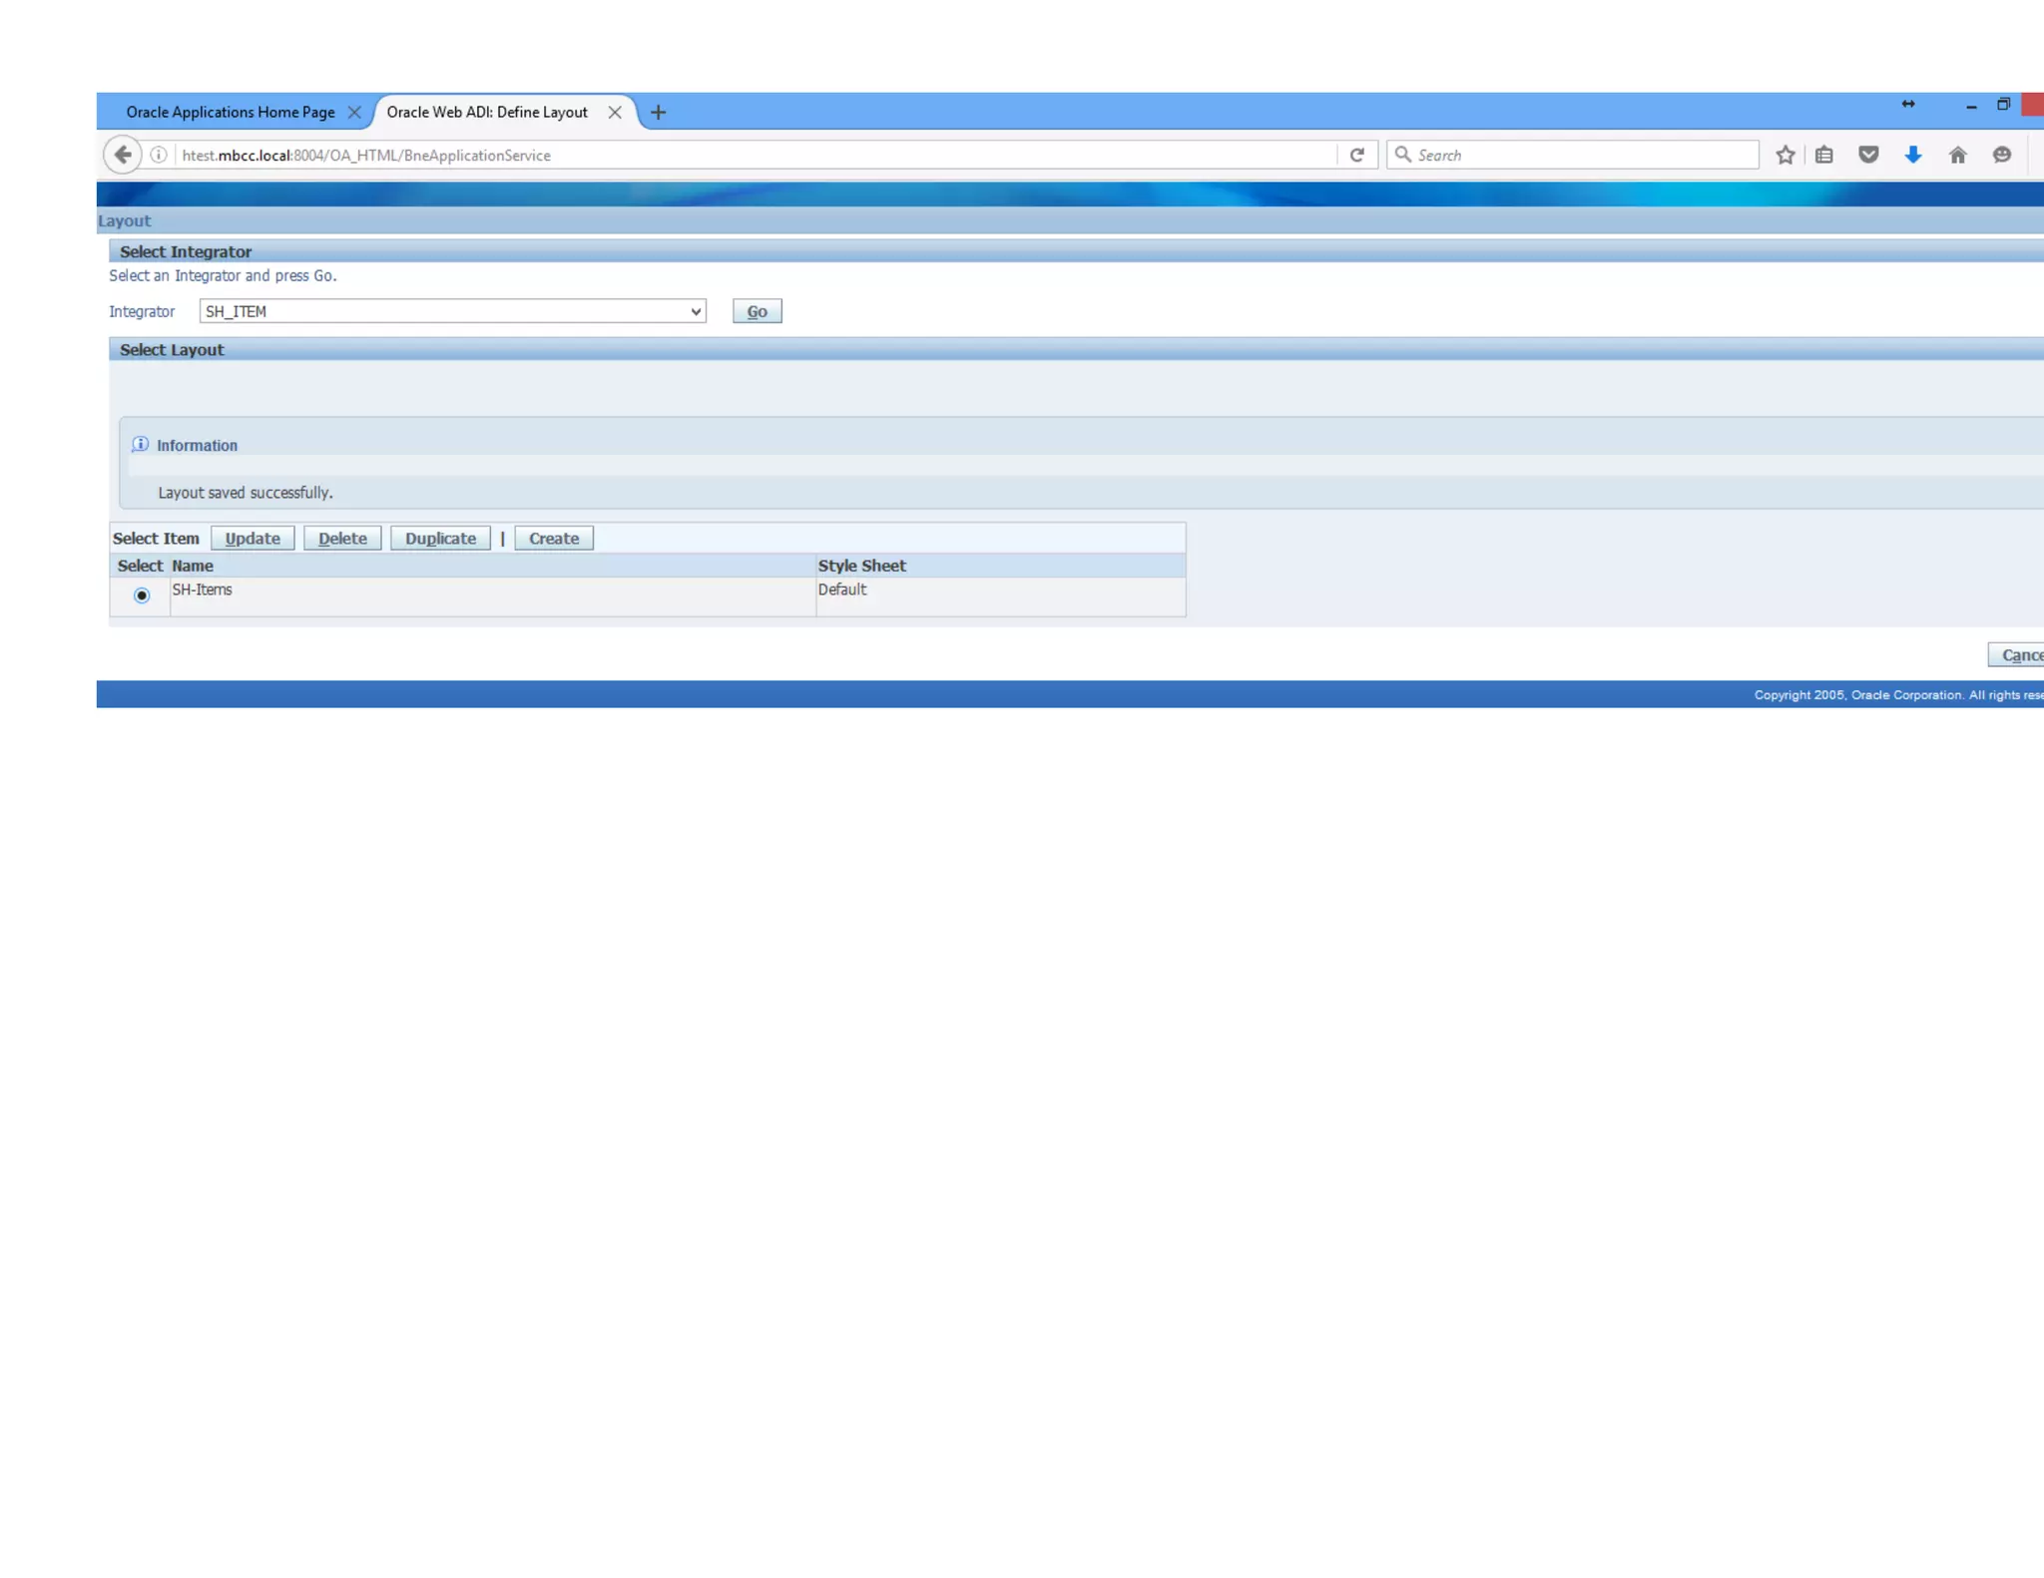The height and width of the screenshot is (1578, 2044).
Task: Open the bookmarks list icon
Action: pyautogui.click(x=1824, y=155)
